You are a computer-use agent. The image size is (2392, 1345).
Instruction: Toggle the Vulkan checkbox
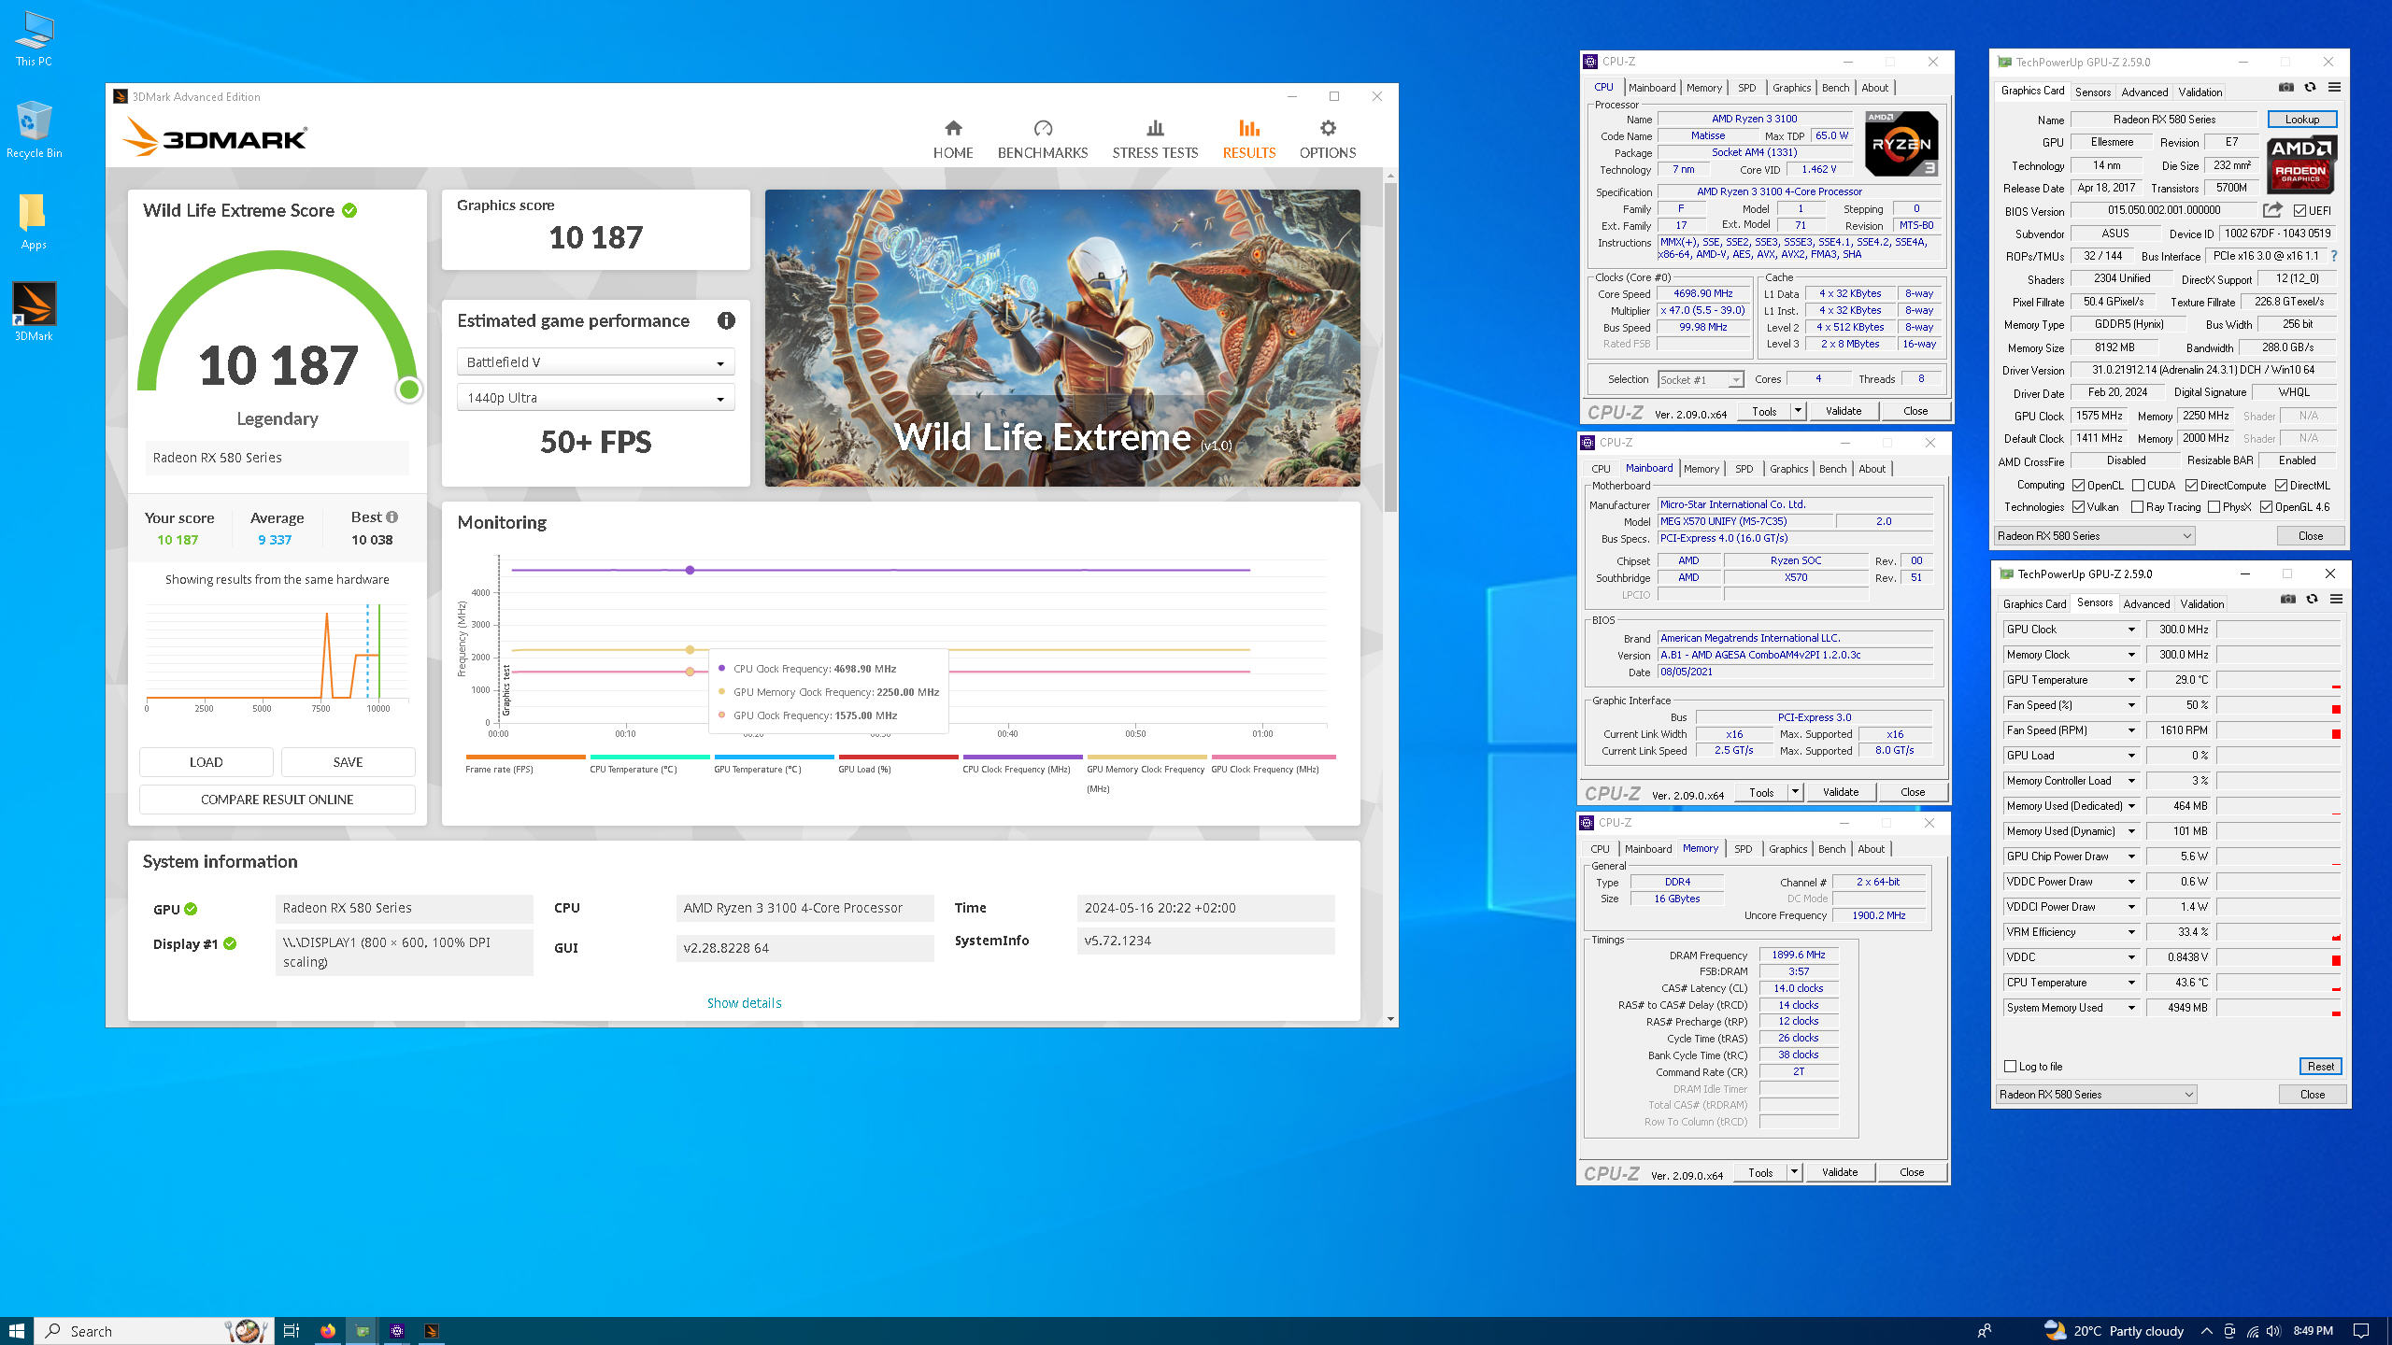coord(2079,507)
